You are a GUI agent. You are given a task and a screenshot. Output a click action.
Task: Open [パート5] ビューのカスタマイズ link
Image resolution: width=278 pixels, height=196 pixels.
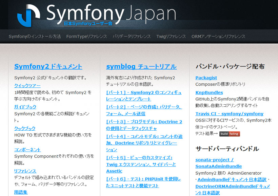141,164
